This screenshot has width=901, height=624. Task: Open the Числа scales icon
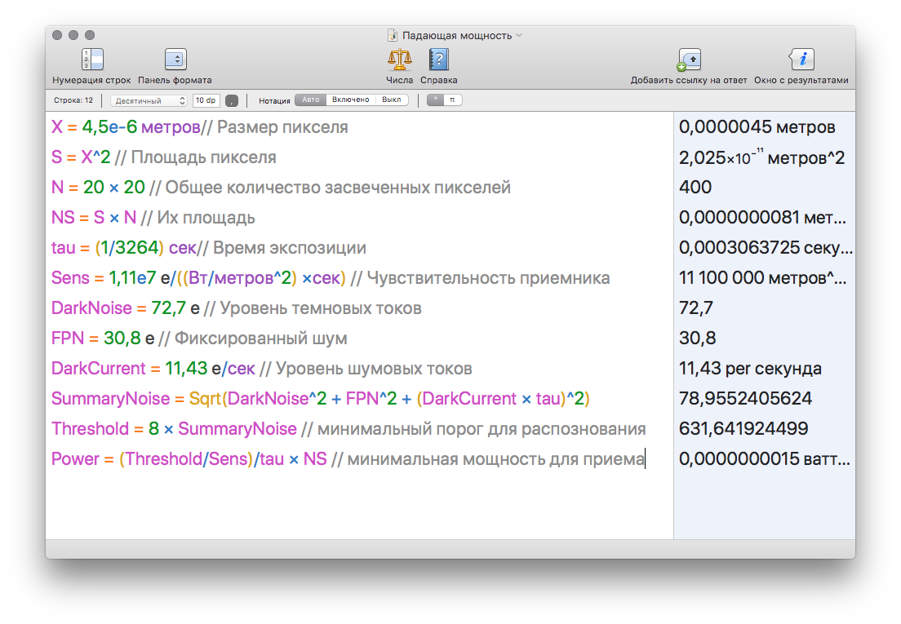[x=399, y=59]
